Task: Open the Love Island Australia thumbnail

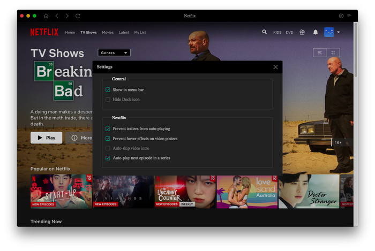Action: (x=247, y=192)
